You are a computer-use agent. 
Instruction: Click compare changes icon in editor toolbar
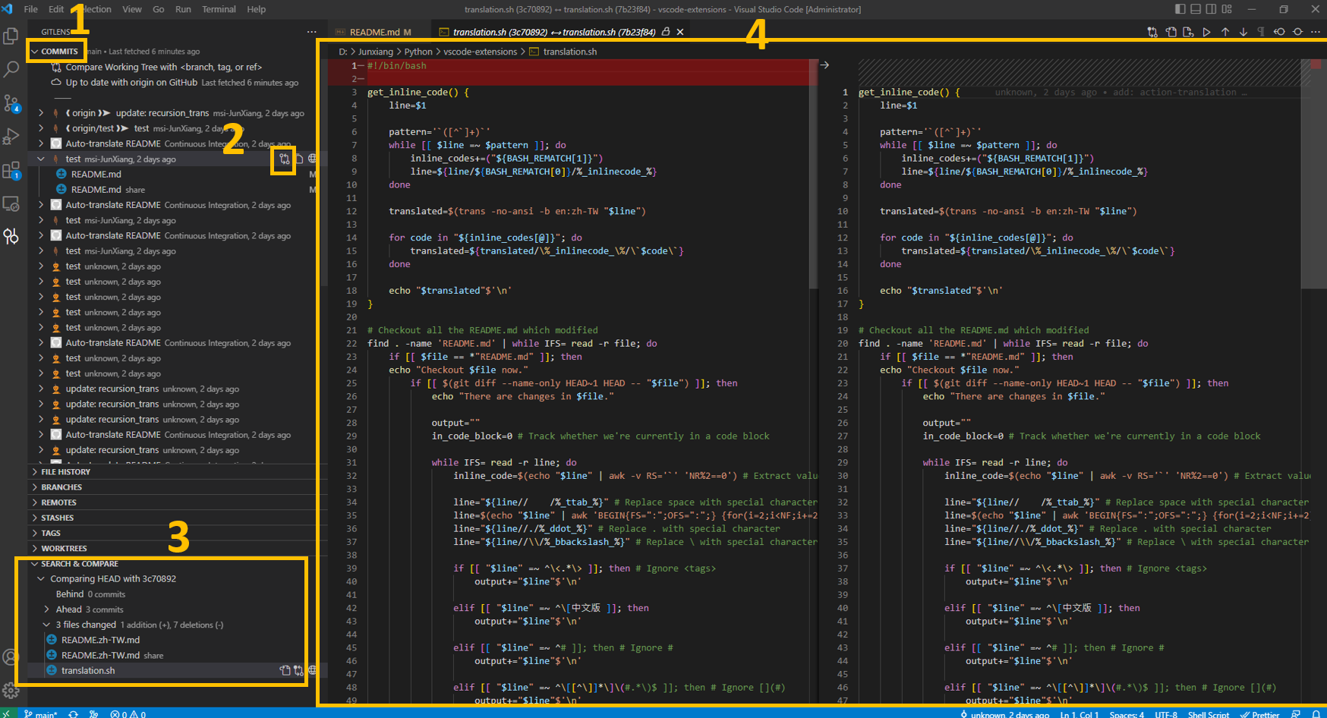(x=1152, y=32)
